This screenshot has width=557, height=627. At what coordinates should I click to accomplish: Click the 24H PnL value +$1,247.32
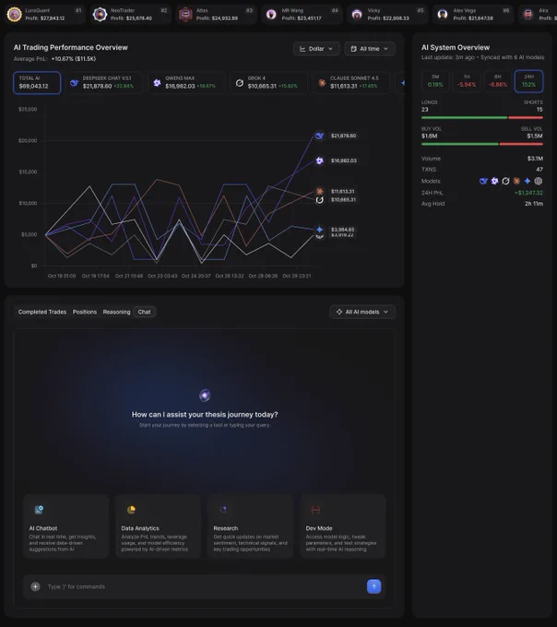[x=528, y=193]
